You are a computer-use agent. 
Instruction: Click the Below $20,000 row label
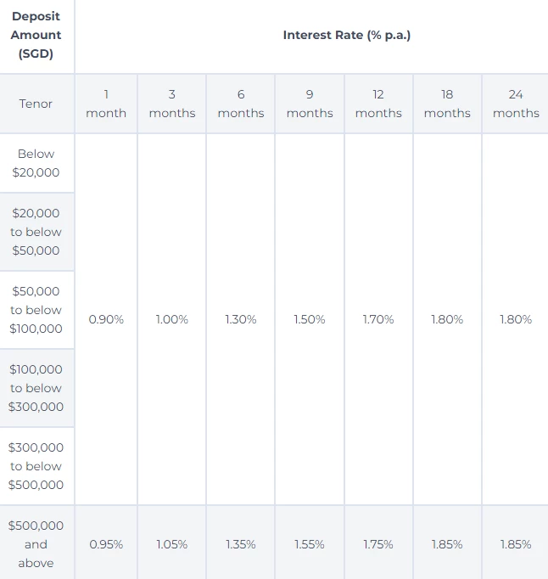[x=36, y=163]
